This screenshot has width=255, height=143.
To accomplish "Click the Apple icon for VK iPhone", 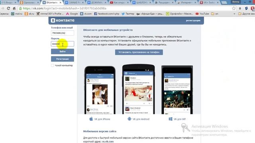I will (x=91, y=119).
